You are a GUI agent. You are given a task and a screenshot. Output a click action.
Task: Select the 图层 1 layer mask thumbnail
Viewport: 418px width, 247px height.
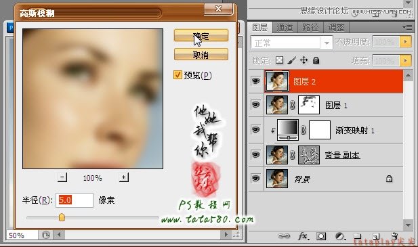pyautogui.click(x=309, y=105)
